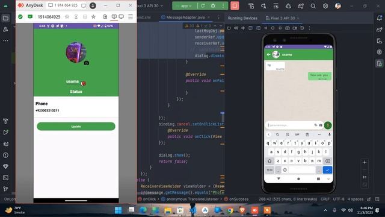Open the Problems tool window icon
Image resolution: width=385 pixels, height=217 pixels.
point(5,155)
